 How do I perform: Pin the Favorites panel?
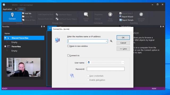click(x=41, y=26)
